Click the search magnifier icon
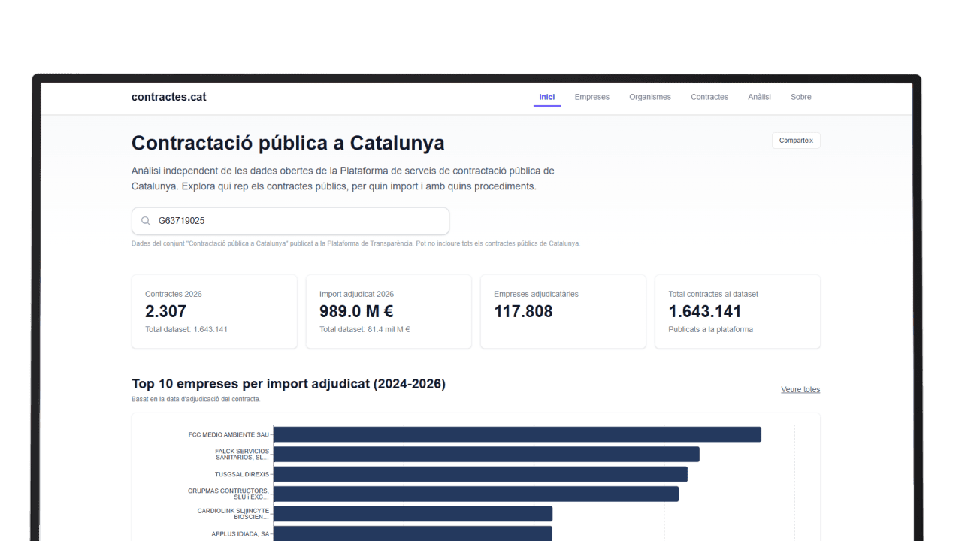Image resolution: width=962 pixels, height=541 pixels. [x=146, y=222]
